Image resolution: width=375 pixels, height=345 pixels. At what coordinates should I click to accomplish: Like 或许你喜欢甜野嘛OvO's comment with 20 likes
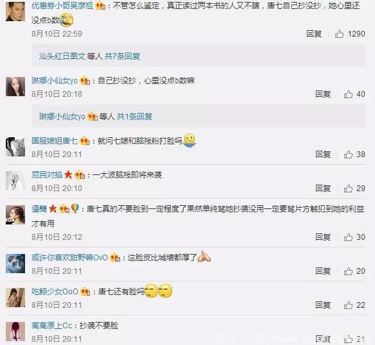(348, 271)
